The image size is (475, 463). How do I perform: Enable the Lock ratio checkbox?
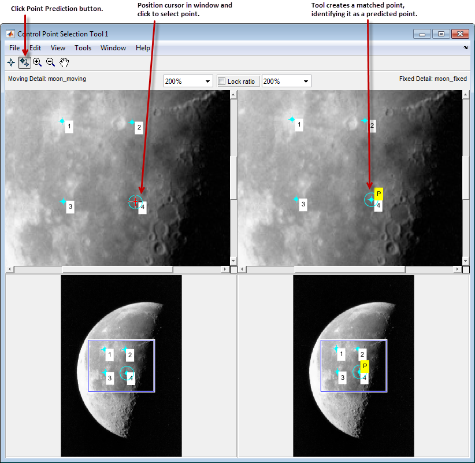(x=221, y=81)
